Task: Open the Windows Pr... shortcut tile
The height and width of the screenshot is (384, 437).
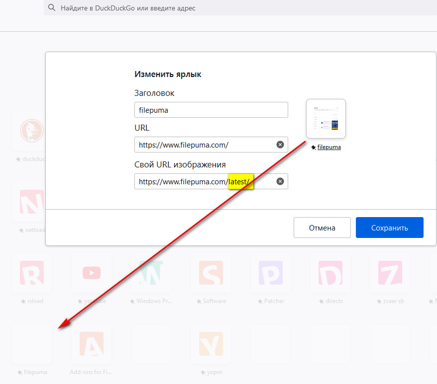Action: point(151,273)
